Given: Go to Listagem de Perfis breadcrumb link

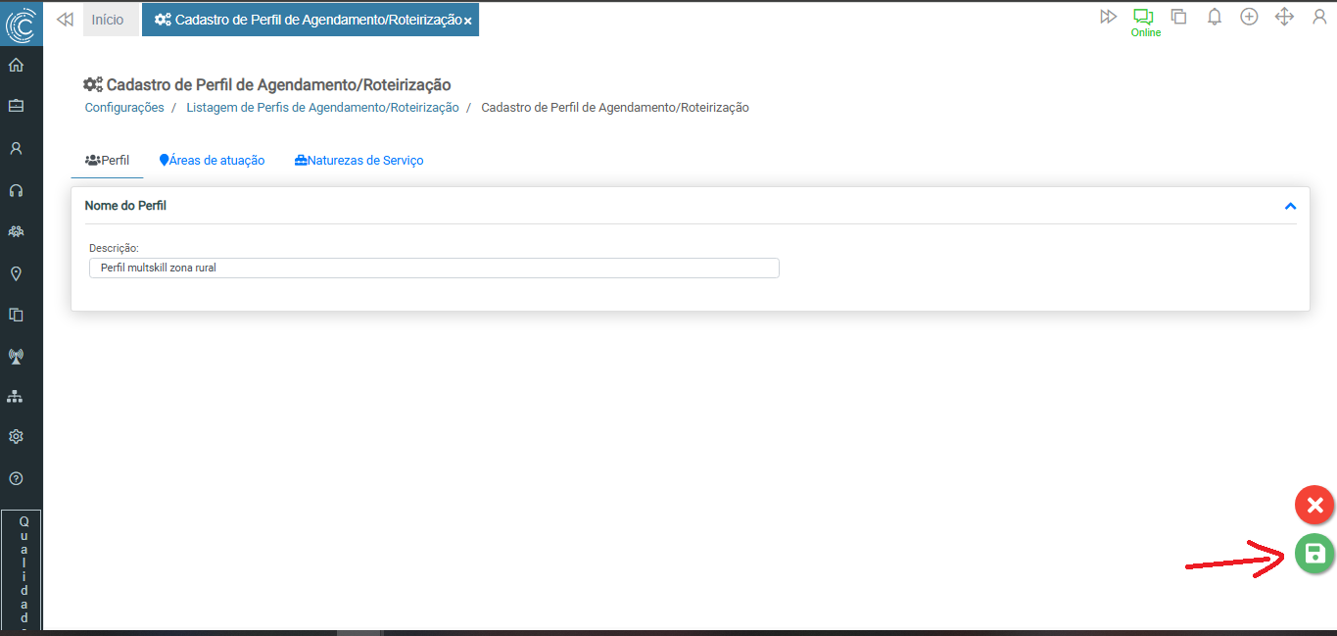Looking at the screenshot, I should click(x=322, y=108).
